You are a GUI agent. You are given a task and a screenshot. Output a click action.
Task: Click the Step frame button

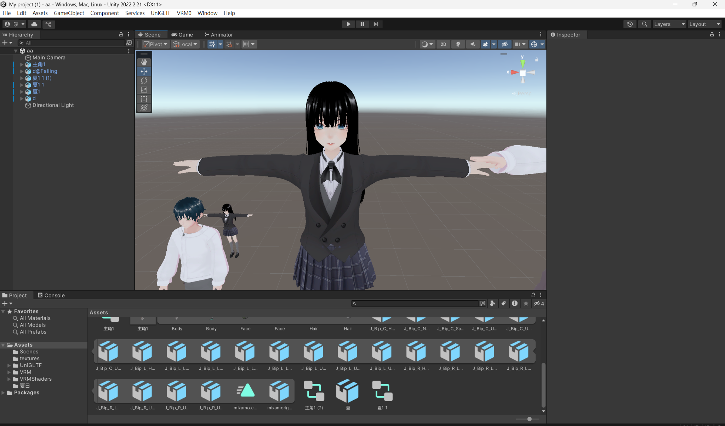[376, 24]
